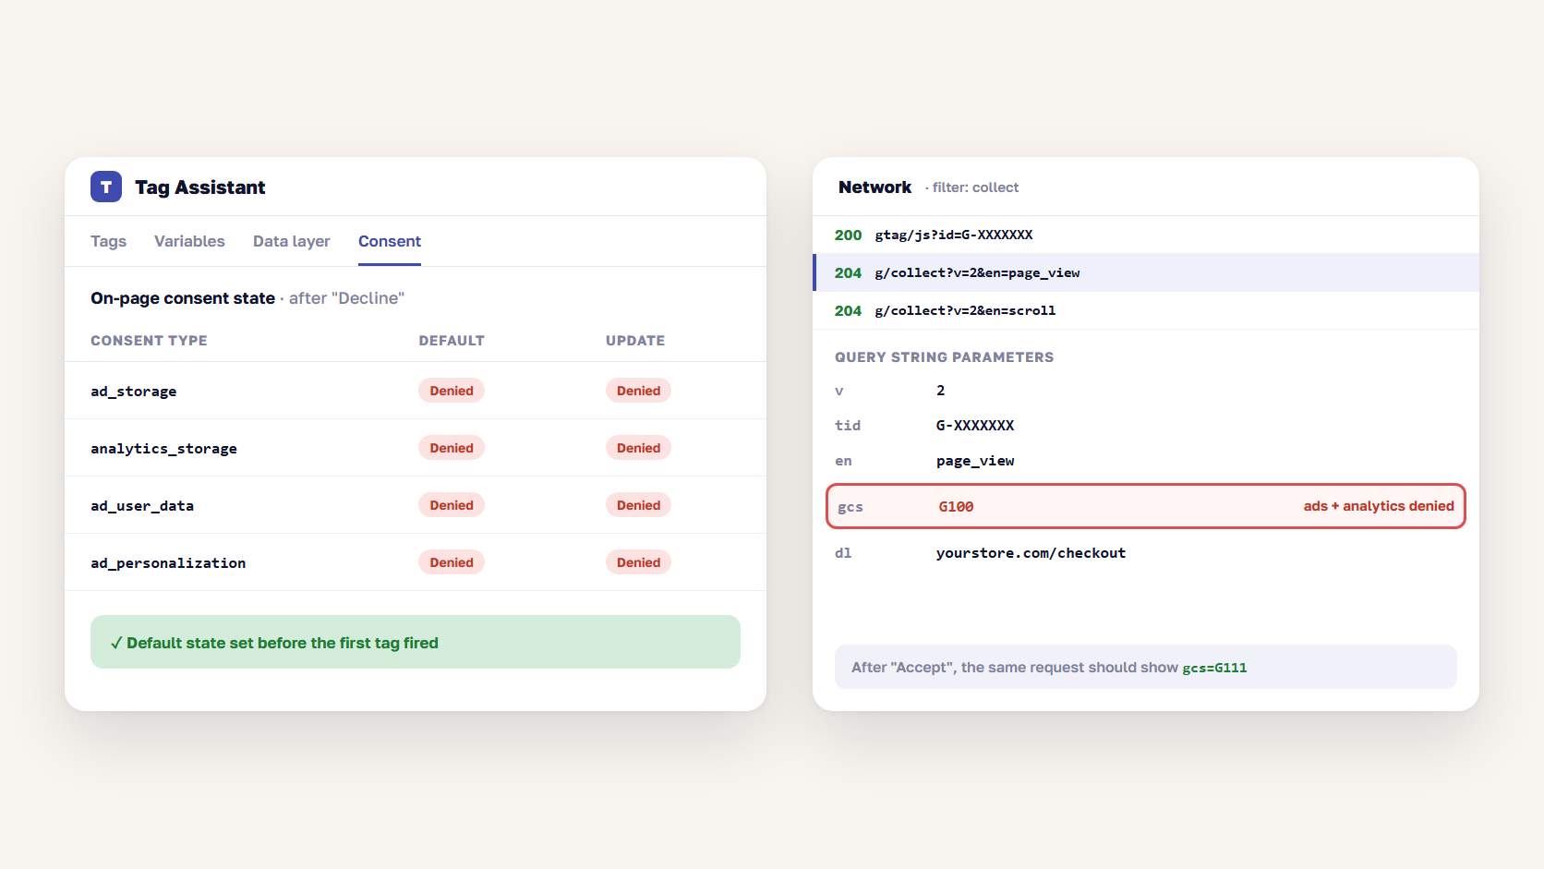Click the Tag Assistant logo icon
This screenshot has width=1544, height=869.
[106, 187]
